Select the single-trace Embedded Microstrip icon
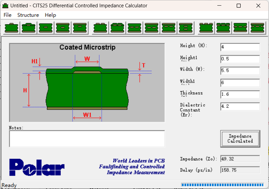 click(46, 28)
